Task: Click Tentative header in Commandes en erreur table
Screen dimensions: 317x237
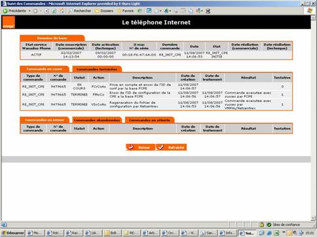Action: pos(282,128)
